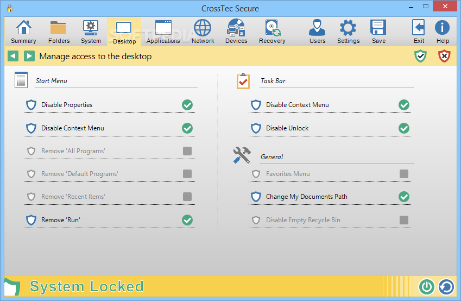Click shield icon beside Disable Unlock
This screenshot has width=461, height=301.
point(256,128)
